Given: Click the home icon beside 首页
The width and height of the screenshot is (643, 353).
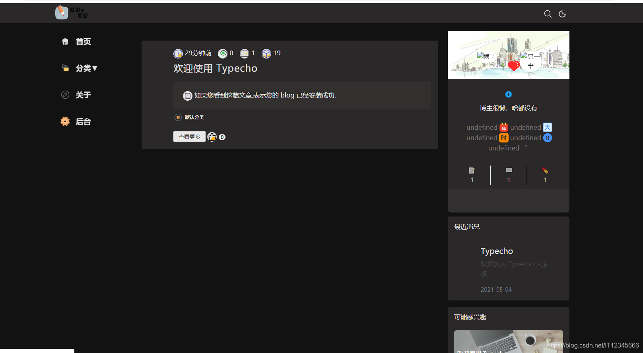Looking at the screenshot, I should [x=65, y=42].
